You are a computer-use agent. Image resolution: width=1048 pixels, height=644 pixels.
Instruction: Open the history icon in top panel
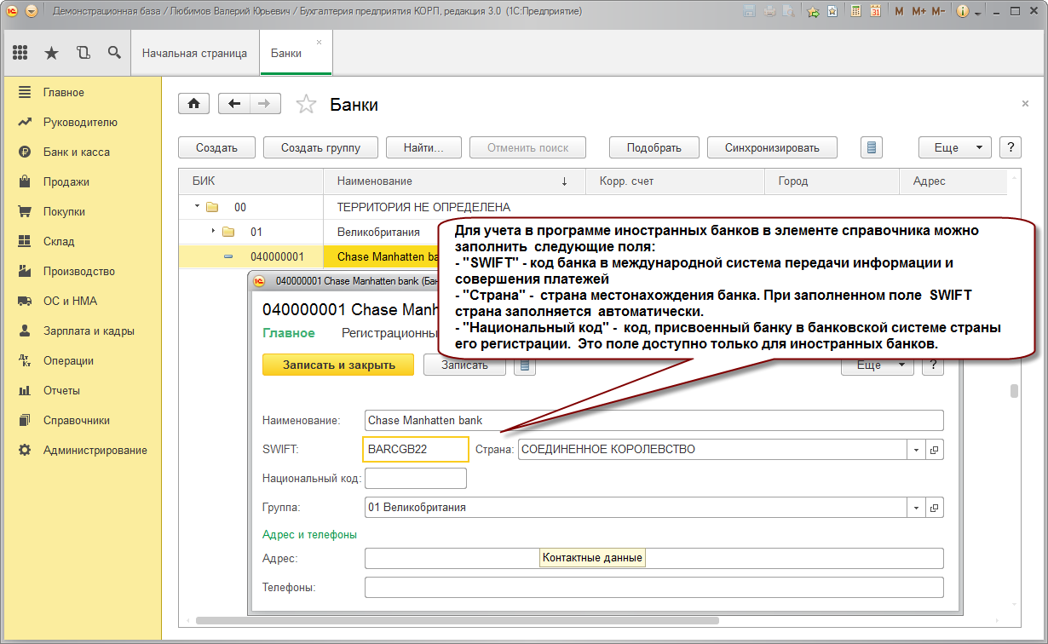(x=83, y=53)
